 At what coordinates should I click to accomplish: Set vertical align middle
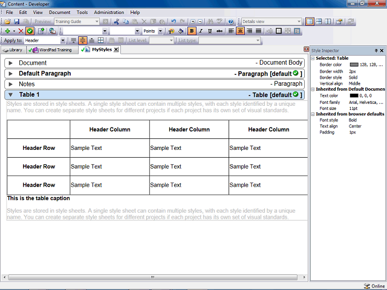pos(83,40)
